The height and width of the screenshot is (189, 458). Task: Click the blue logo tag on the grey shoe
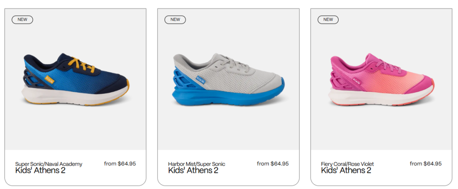coord(199,78)
